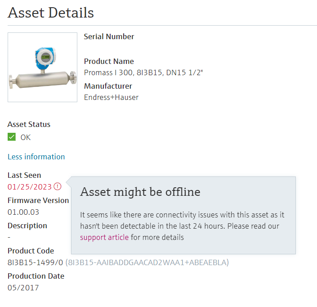Click the Asset Details page heading
Viewport: 317px width, 307px height.
51,13
